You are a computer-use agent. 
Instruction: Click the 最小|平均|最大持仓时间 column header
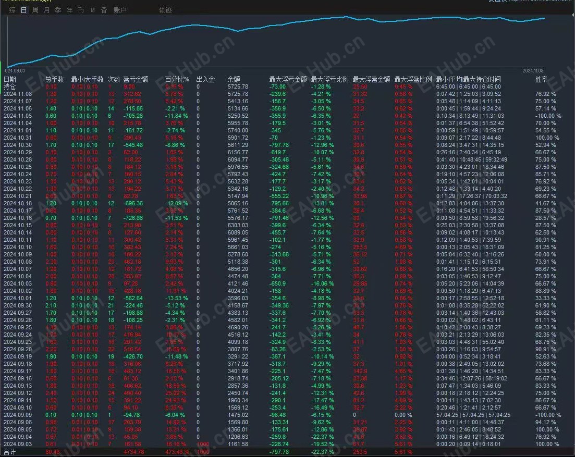click(468, 79)
